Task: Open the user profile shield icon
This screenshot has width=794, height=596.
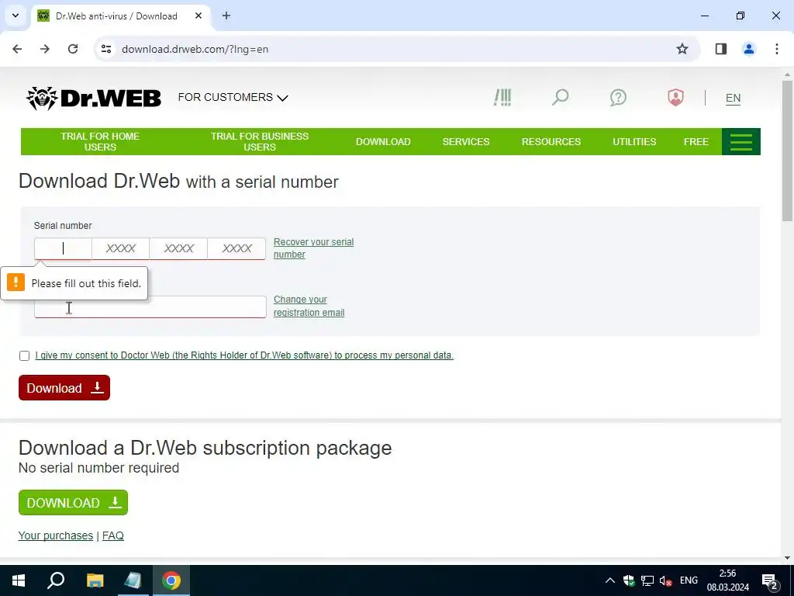Action: coord(675,97)
